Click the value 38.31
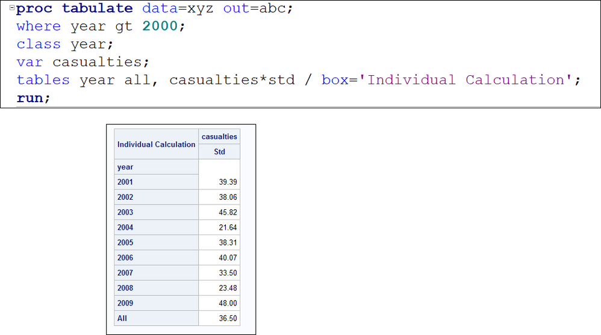Image resolution: width=601 pixels, height=335 pixels. [228, 242]
